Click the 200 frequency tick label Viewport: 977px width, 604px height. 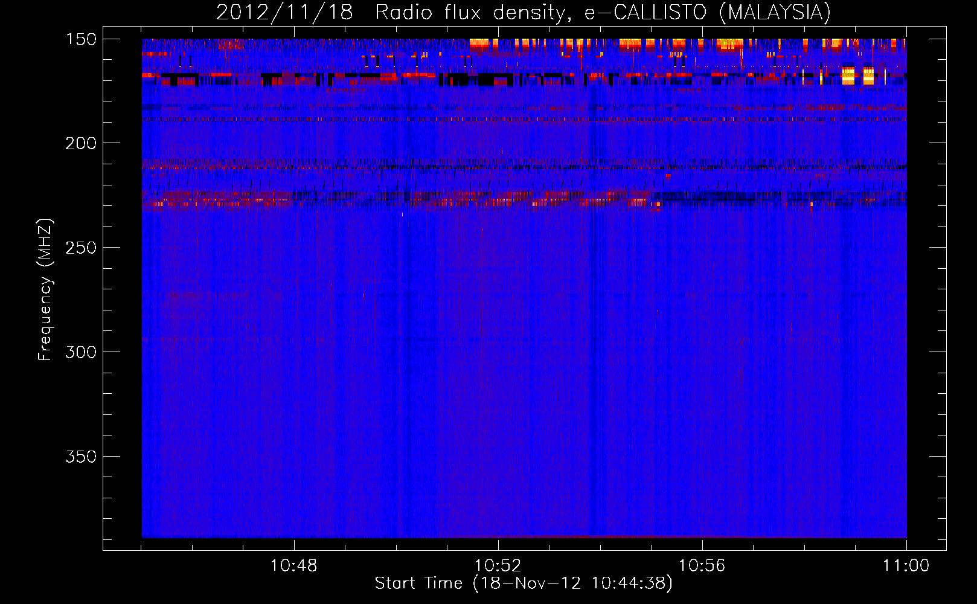coord(81,143)
